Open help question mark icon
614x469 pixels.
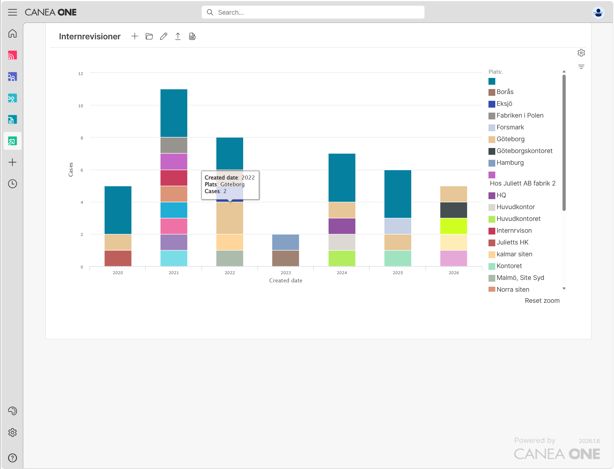pyautogui.click(x=13, y=458)
